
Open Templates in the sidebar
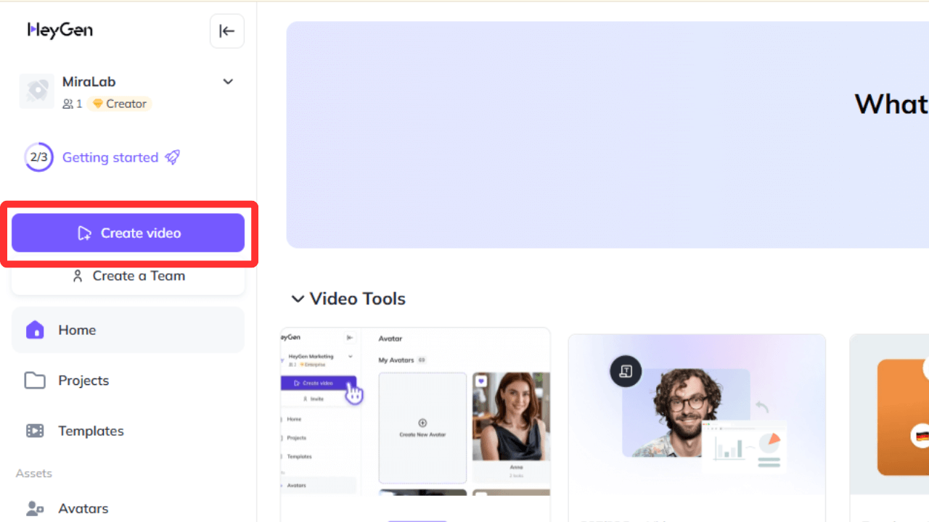[x=128, y=431]
